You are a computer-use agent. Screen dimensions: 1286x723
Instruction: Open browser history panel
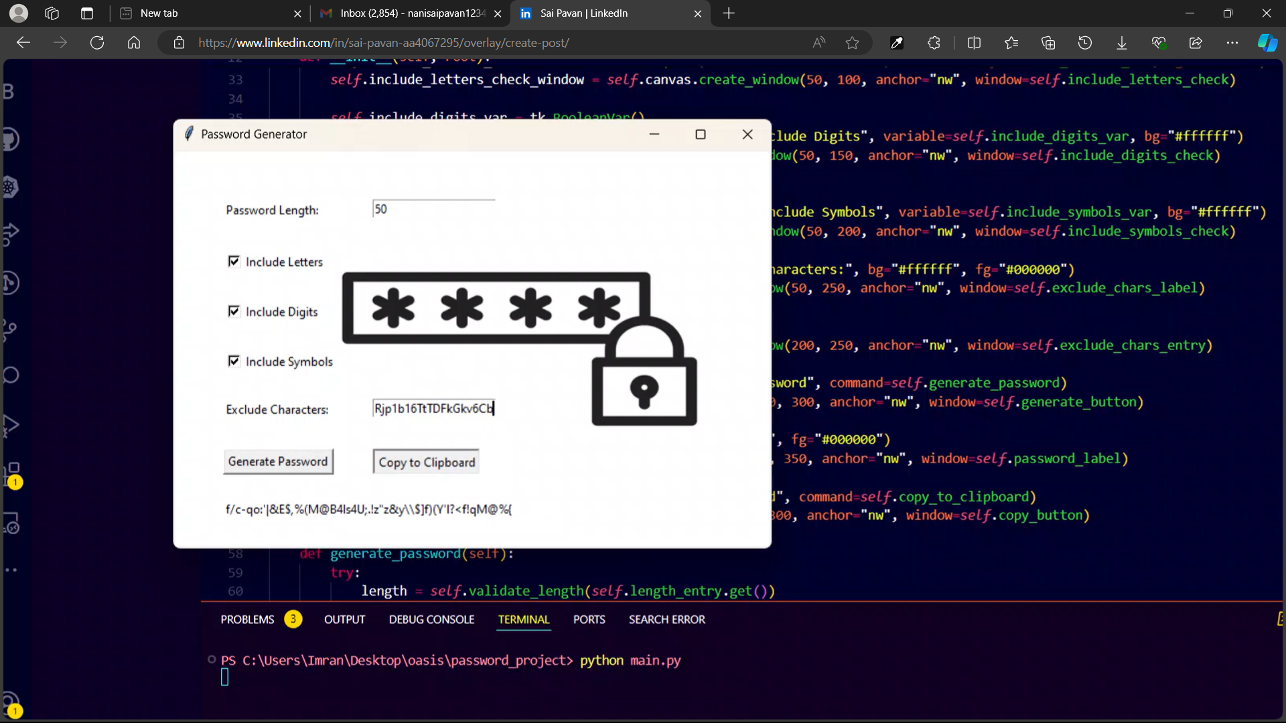[x=1085, y=43]
